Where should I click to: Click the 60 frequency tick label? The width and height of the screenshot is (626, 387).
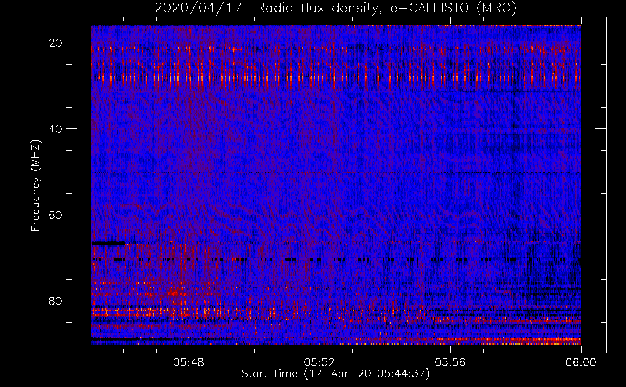pyautogui.click(x=56, y=215)
